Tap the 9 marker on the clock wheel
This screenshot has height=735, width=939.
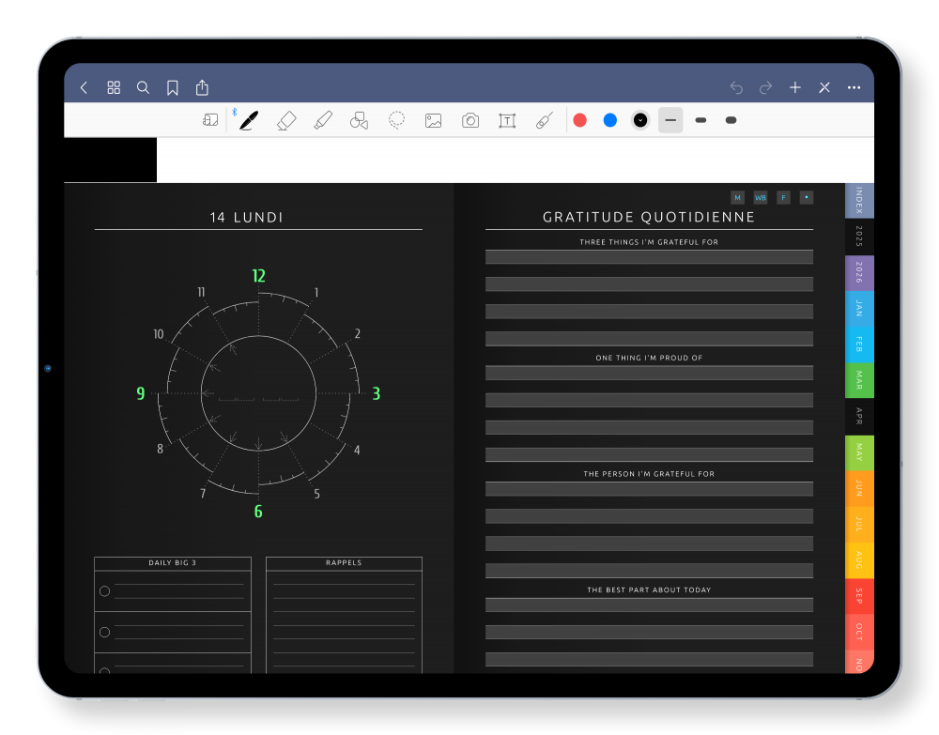(x=141, y=393)
